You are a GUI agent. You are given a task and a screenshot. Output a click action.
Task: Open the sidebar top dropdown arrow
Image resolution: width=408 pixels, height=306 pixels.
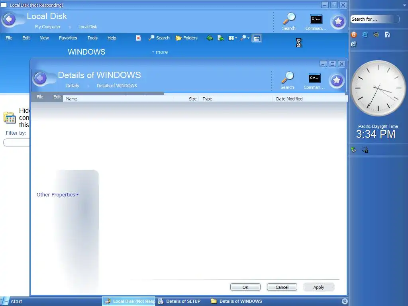404,5
